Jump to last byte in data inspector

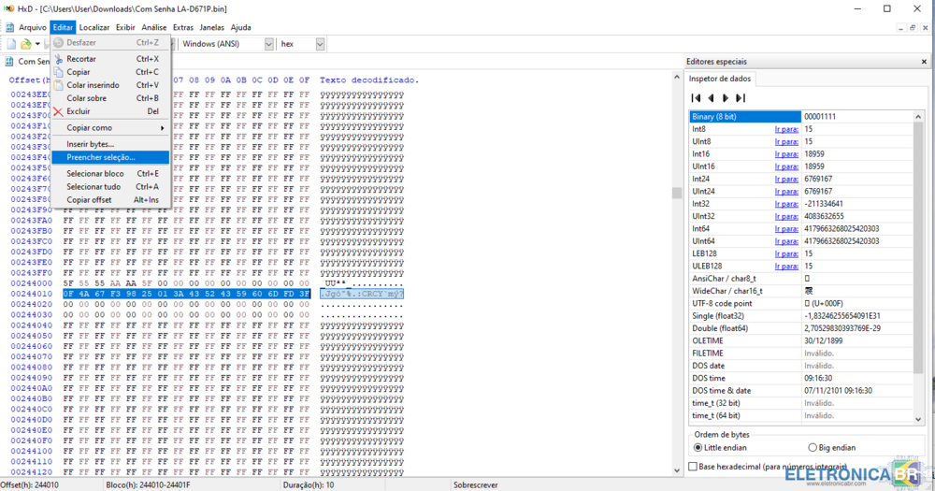coord(741,98)
